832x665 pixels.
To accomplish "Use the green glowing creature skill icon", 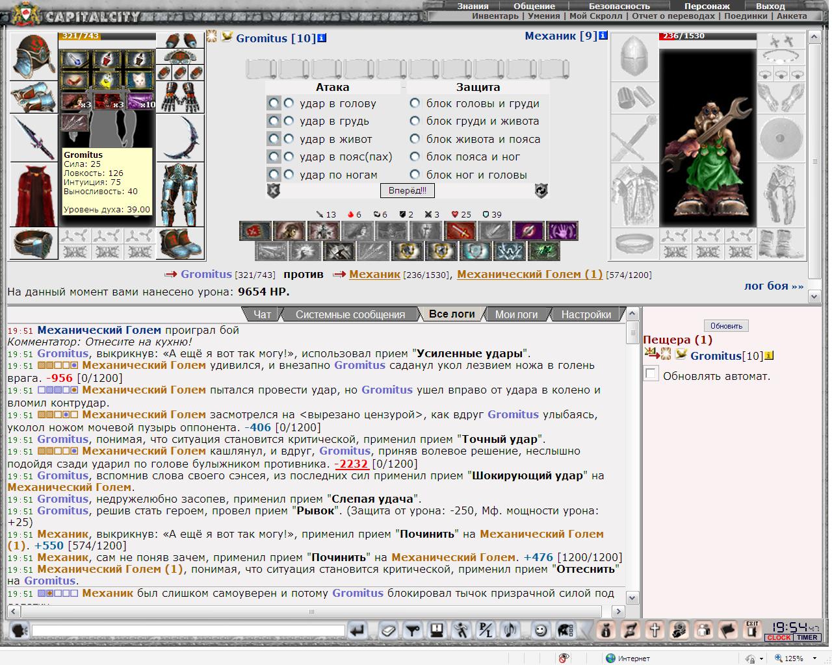I will point(544,251).
